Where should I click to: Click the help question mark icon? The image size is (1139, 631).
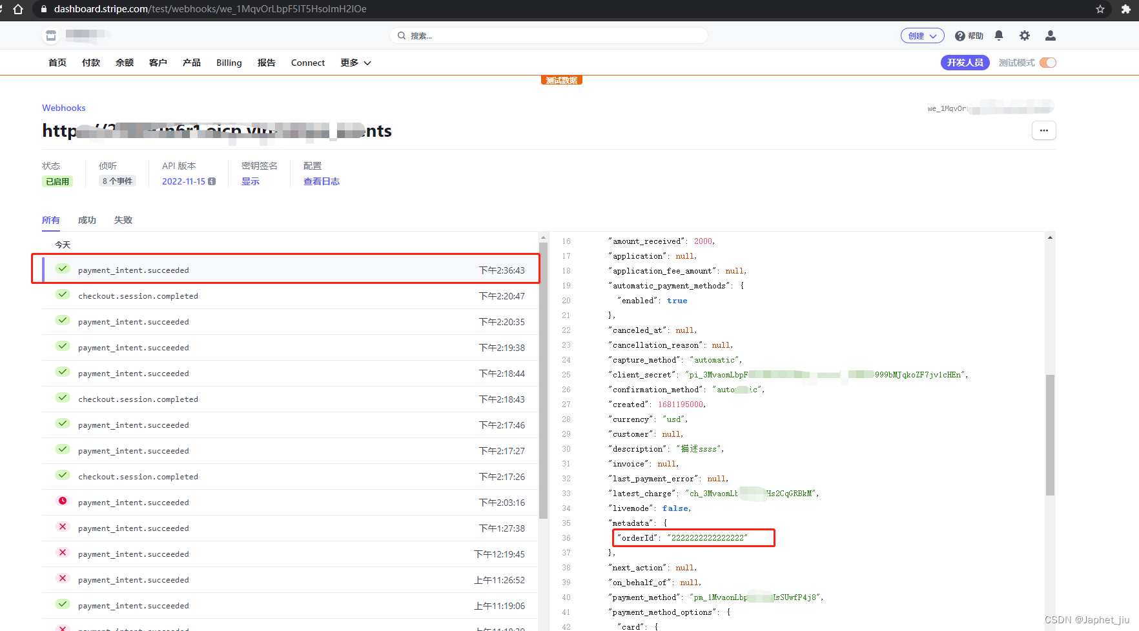click(x=960, y=36)
